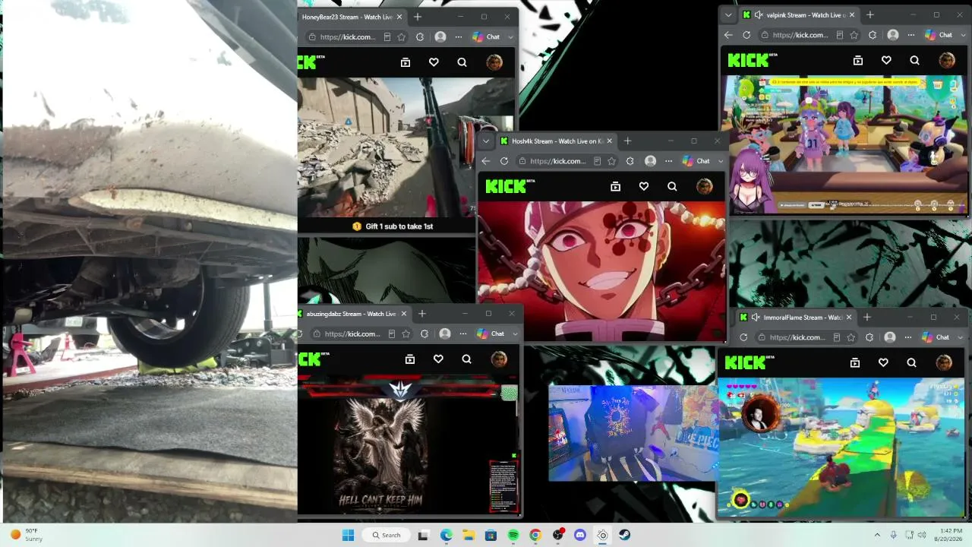Open tab actions menu in Hosh4k window
The image size is (972, 547).
486,141
